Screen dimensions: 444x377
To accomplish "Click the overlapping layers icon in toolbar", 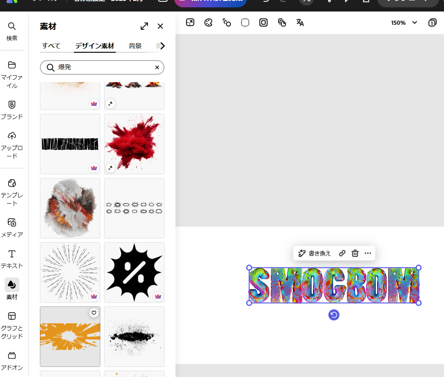I will (282, 22).
